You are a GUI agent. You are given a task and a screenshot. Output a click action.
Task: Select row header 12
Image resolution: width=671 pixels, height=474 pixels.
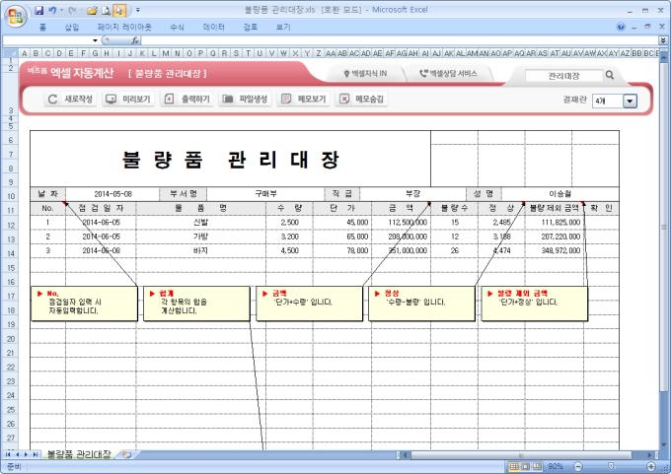10,225
